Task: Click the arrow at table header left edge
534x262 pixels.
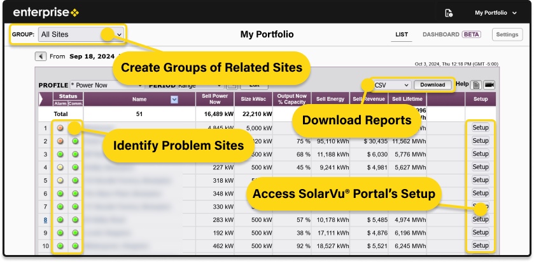Action: pyautogui.click(x=44, y=99)
